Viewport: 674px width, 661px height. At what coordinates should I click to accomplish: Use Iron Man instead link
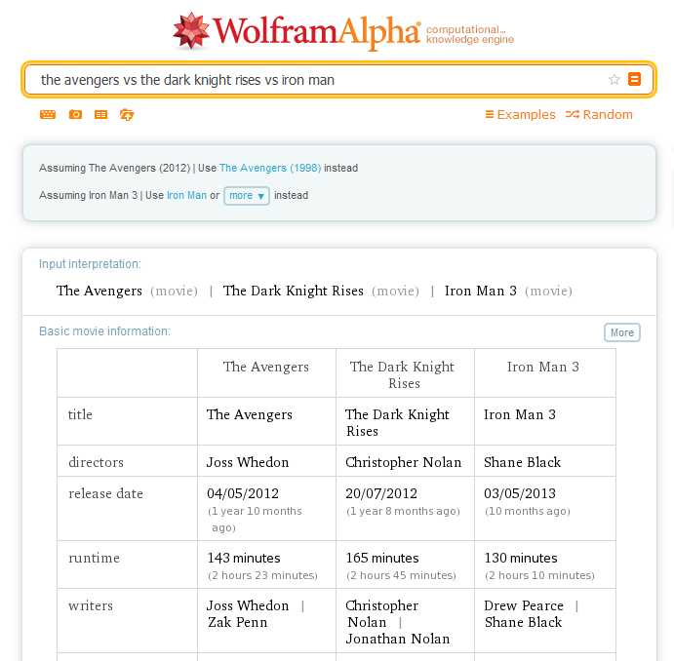(186, 195)
